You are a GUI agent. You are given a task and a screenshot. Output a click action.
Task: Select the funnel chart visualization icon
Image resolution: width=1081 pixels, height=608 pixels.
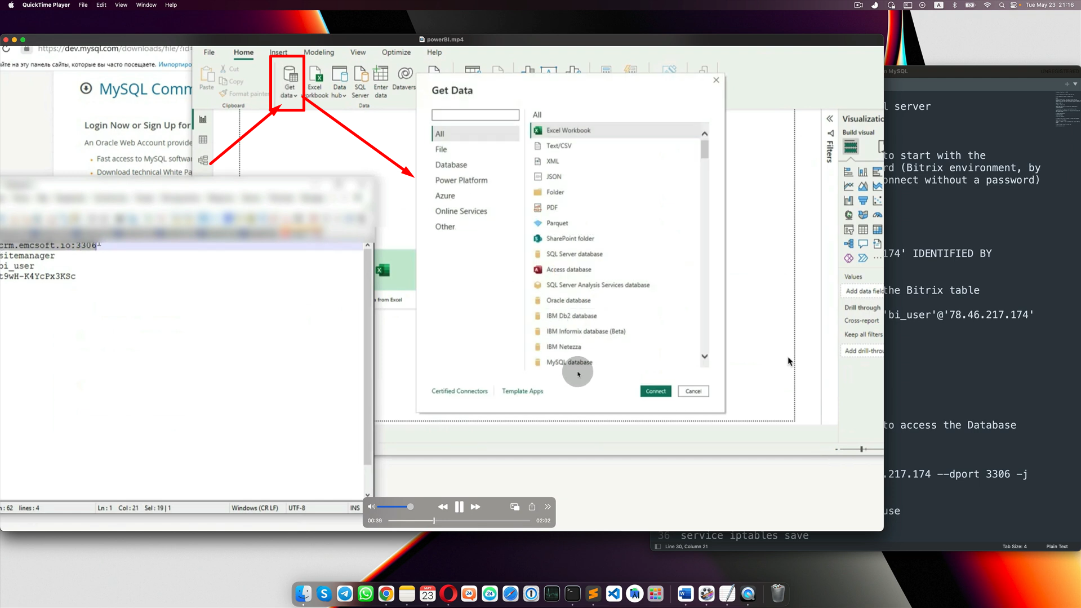(x=863, y=200)
